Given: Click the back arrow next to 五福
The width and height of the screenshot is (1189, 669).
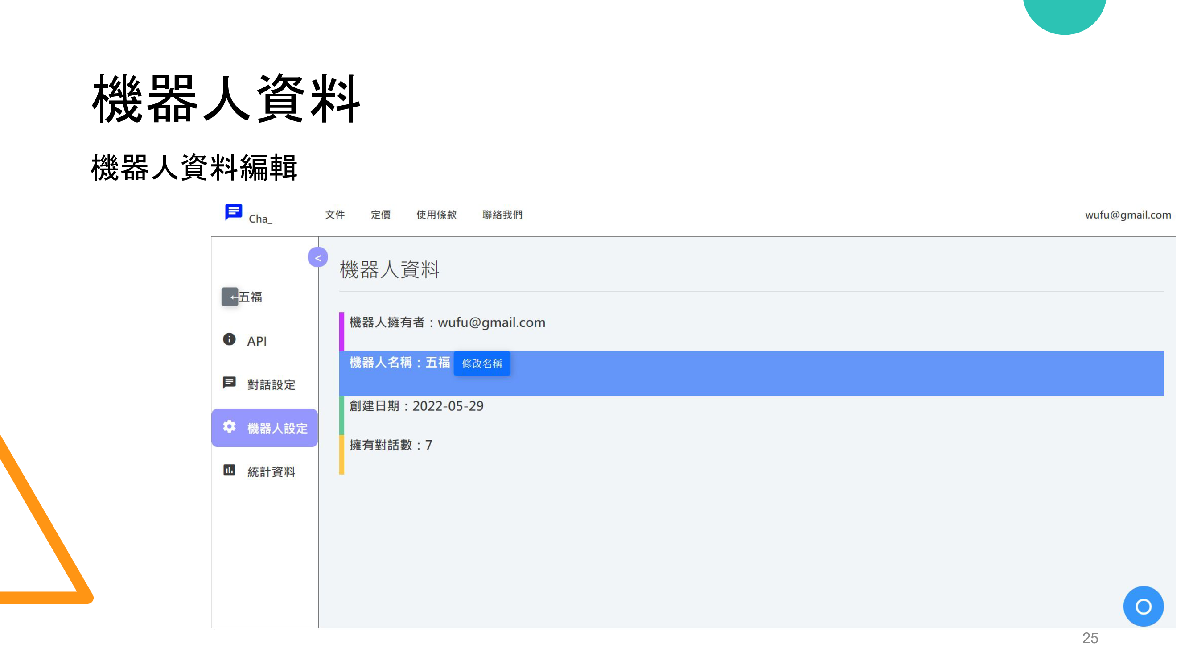Looking at the screenshot, I should coord(230,297).
